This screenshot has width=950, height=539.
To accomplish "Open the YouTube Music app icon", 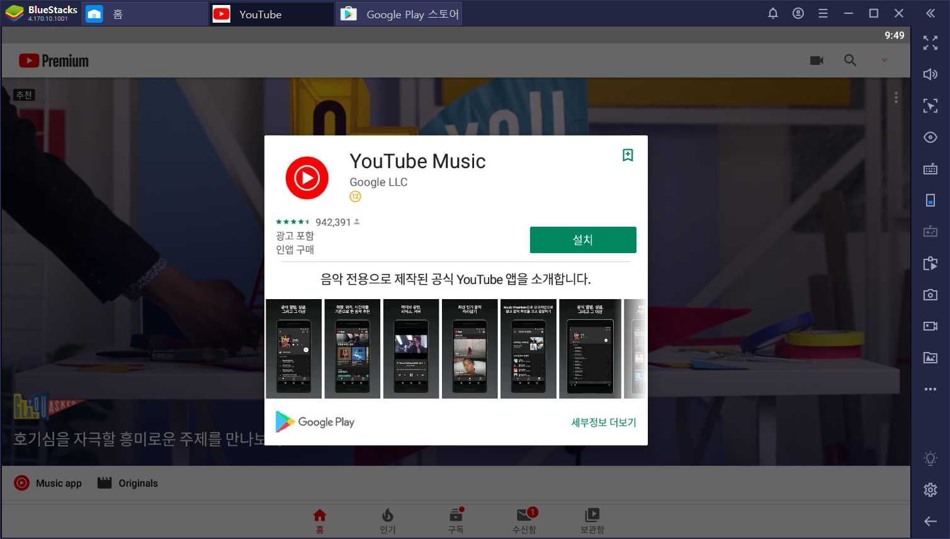I will 307,178.
